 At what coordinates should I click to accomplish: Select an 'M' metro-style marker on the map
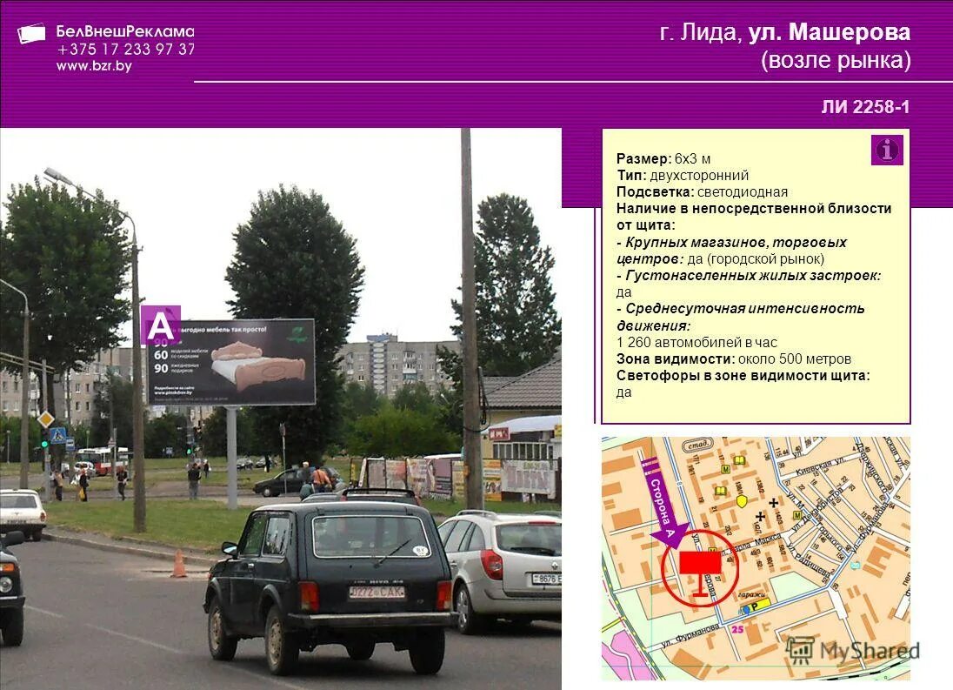click(724, 468)
